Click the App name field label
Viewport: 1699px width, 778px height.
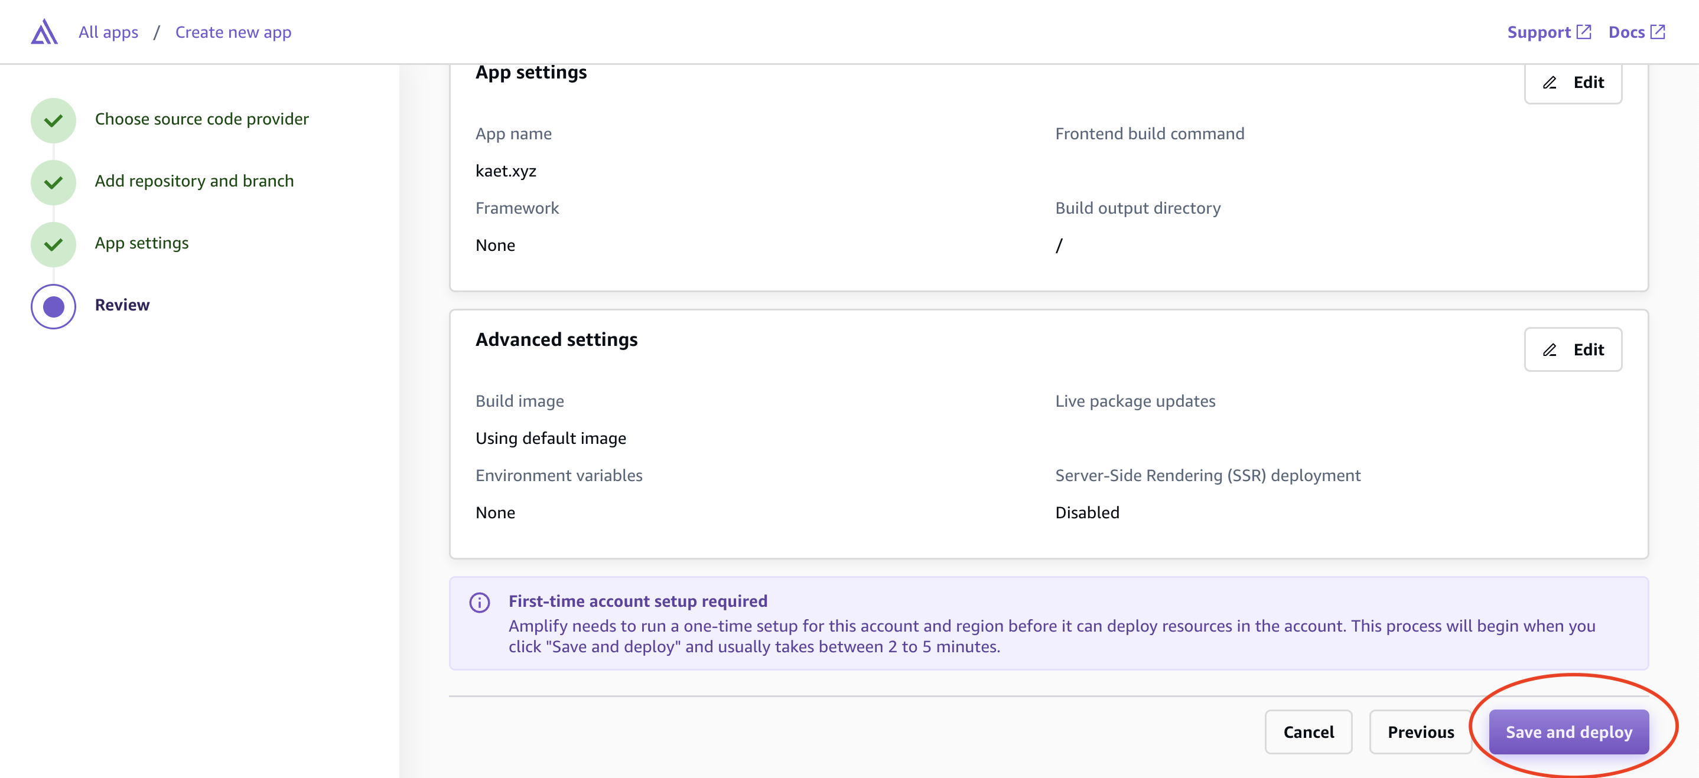pos(514,134)
